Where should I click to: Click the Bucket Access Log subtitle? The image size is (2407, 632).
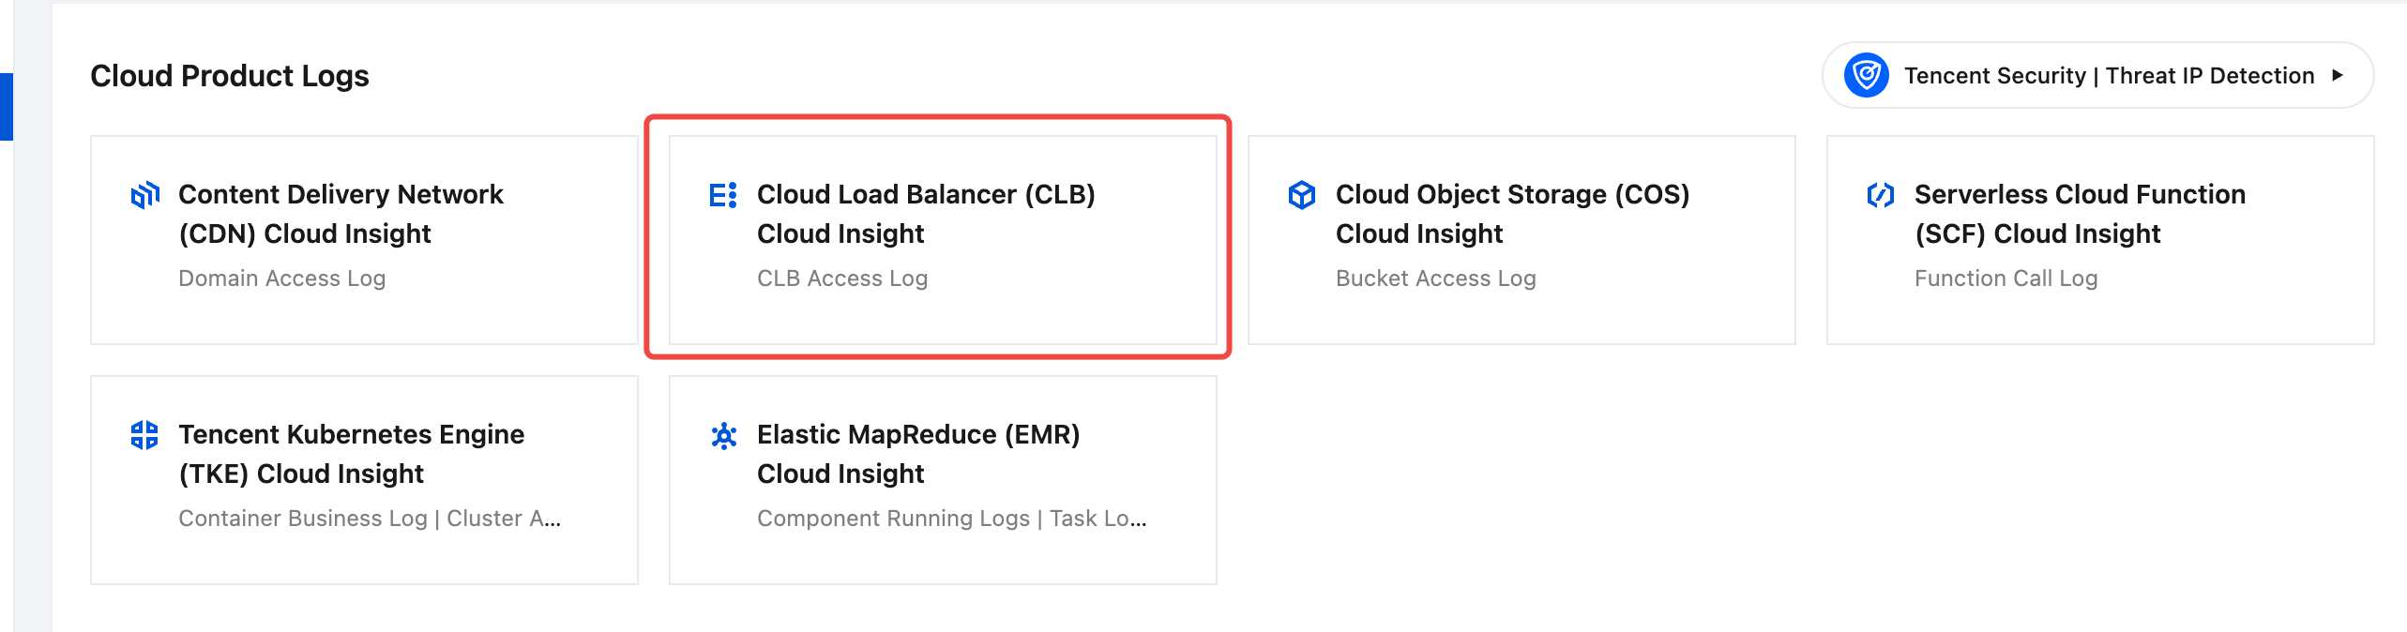point(1436,278)
